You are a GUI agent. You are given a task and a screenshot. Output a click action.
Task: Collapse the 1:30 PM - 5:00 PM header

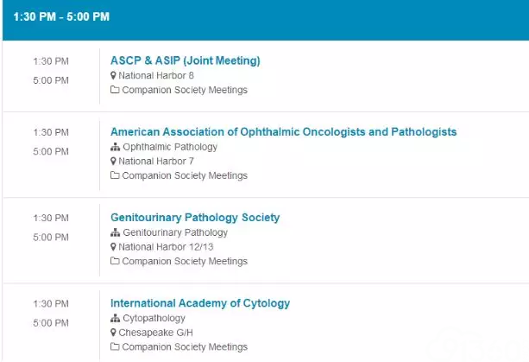coord(266,19)
